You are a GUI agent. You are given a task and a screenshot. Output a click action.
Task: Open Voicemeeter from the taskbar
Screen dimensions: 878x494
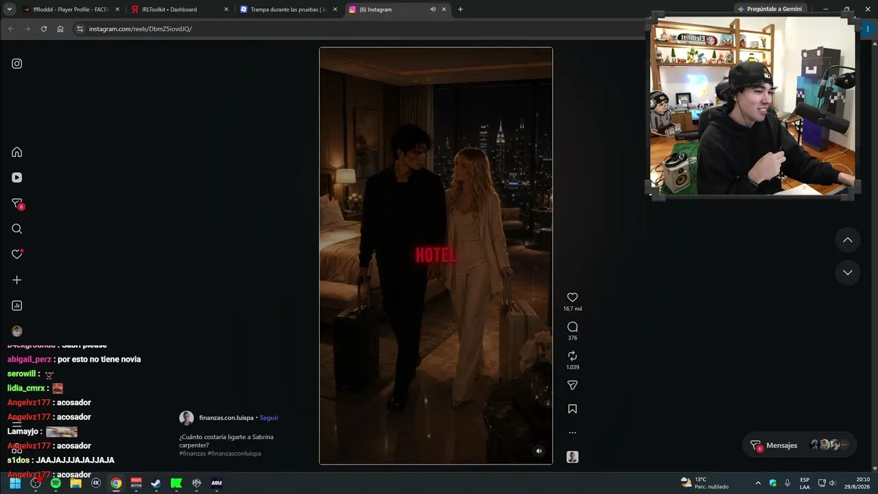(x=136, y=483)
